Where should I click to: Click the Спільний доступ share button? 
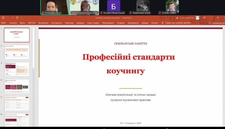pos(217,23)
